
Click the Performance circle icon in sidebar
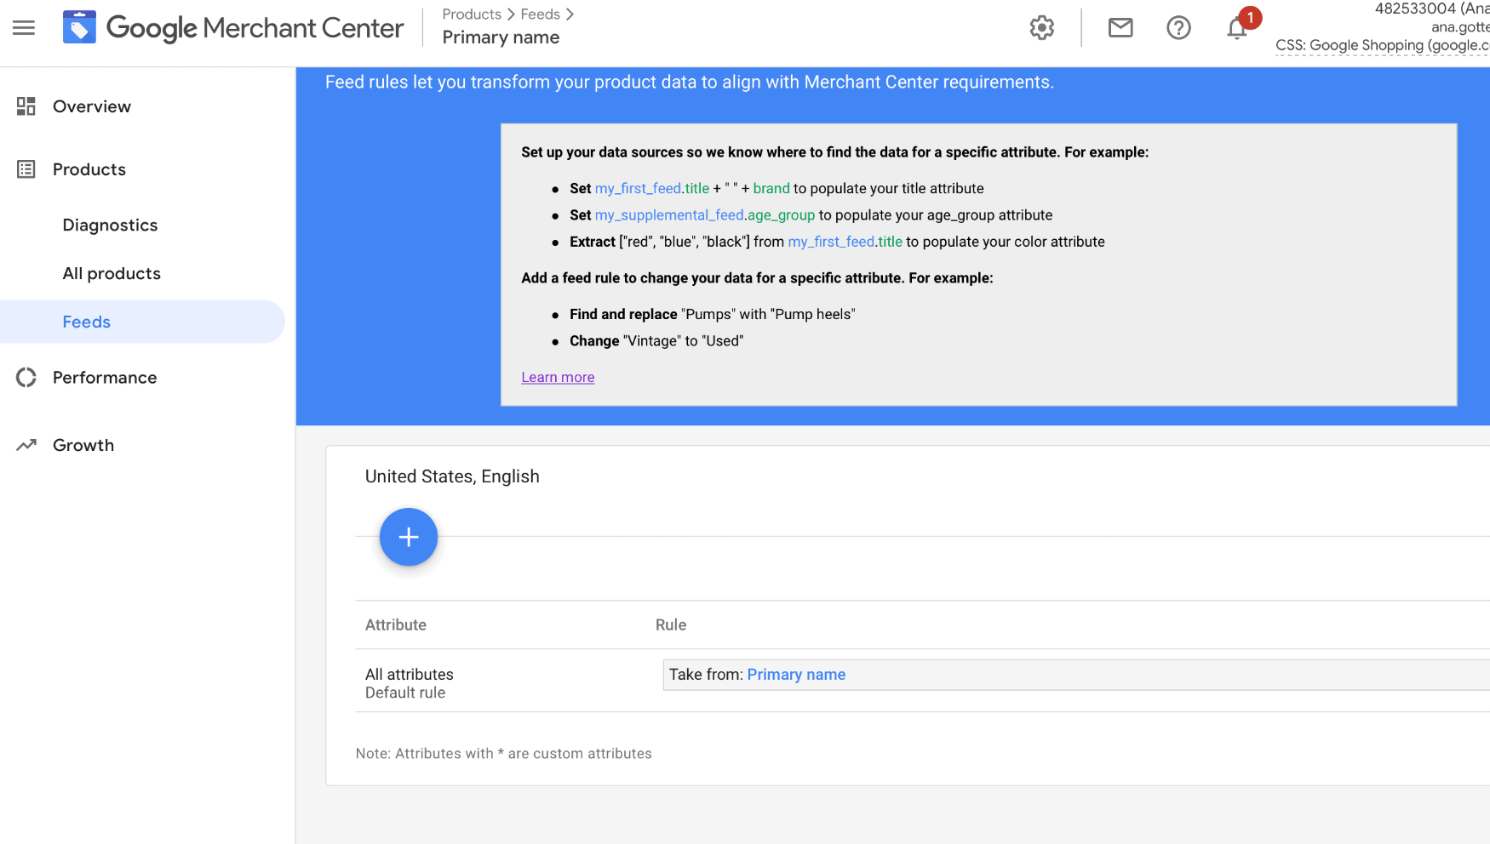[26, 378]
